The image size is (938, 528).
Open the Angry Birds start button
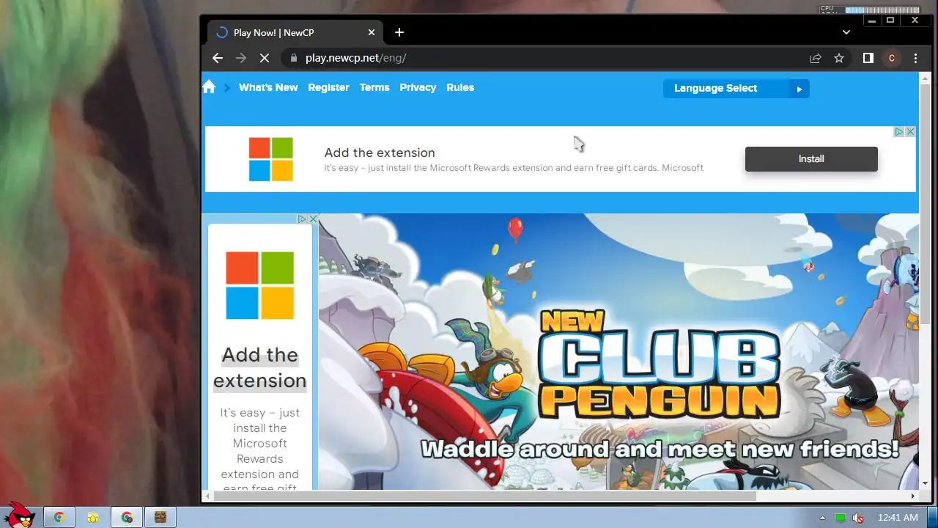click(20, 515)
